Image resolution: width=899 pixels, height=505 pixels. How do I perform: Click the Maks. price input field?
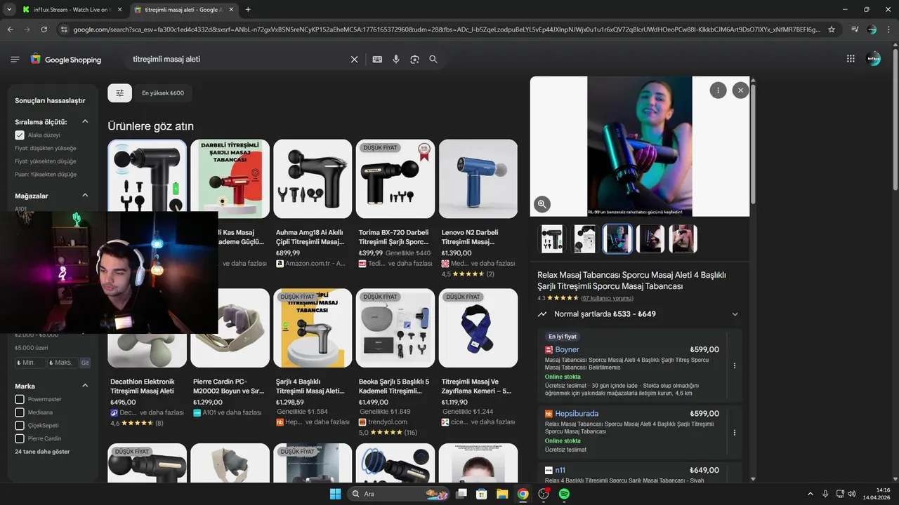tap(63, 363)
